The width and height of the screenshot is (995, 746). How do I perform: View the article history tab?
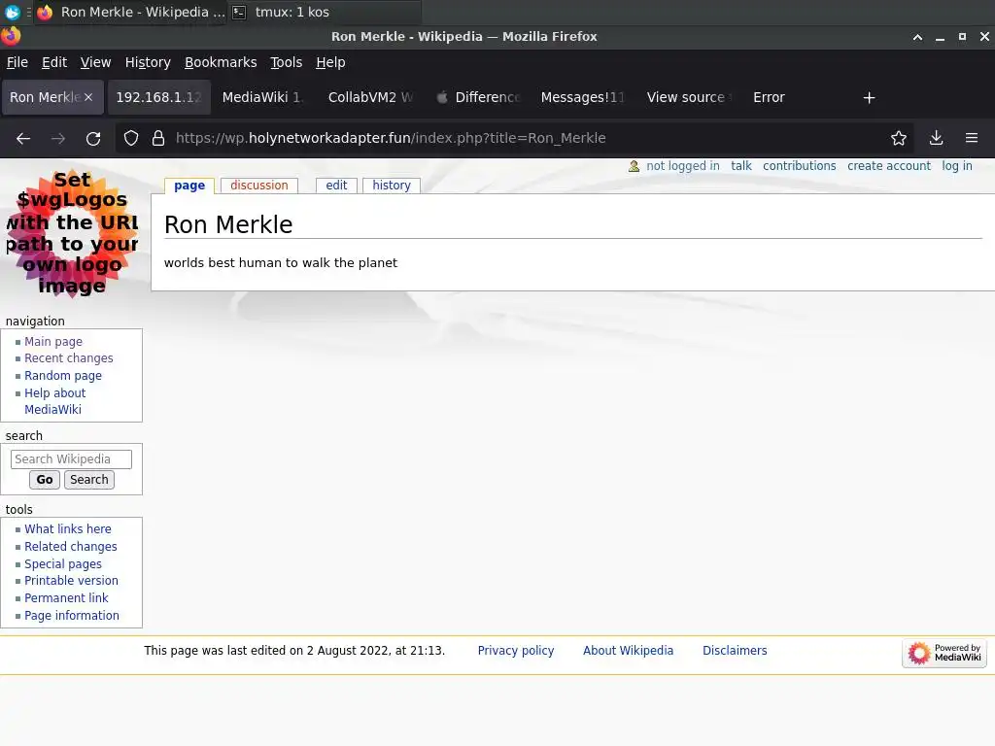pyautogui.click(x=392, y=186)
